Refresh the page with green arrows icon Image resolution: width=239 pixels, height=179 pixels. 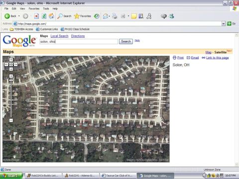pos(44,16)
